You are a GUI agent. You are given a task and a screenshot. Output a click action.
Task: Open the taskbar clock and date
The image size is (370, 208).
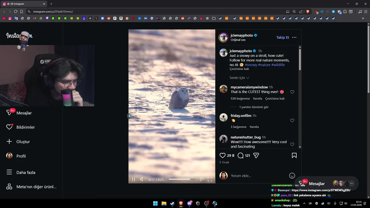coord(356,203)
